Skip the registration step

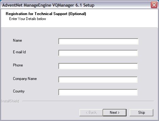click(x=141, y=113)
